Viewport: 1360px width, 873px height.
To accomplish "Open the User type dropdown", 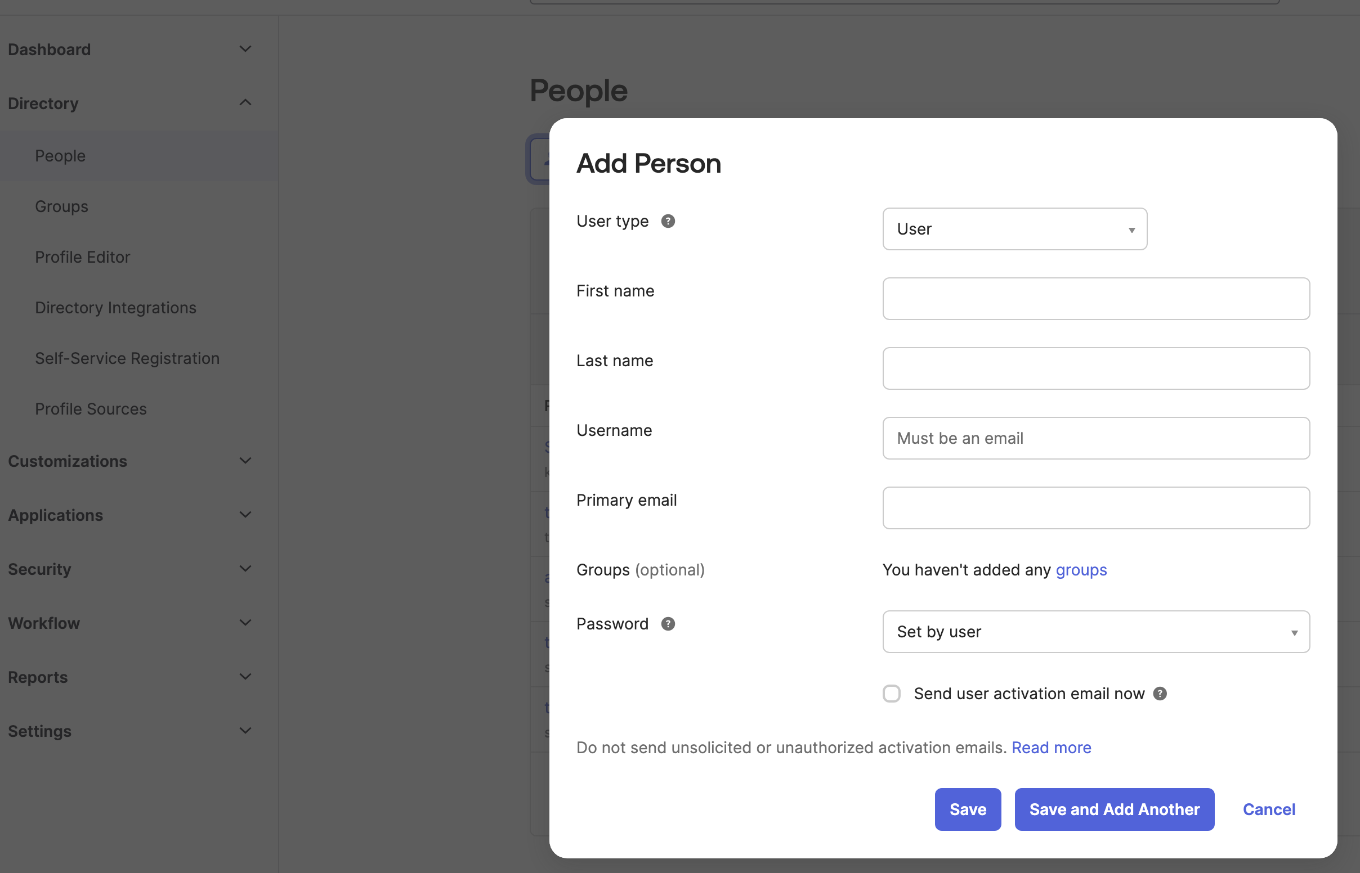I will 1014,229.
